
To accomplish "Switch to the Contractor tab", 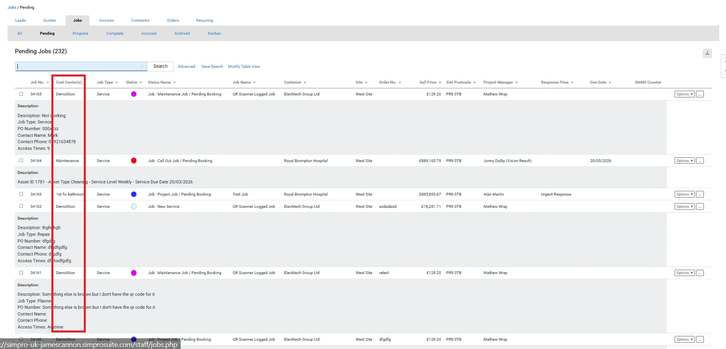I will pos(140,21).
